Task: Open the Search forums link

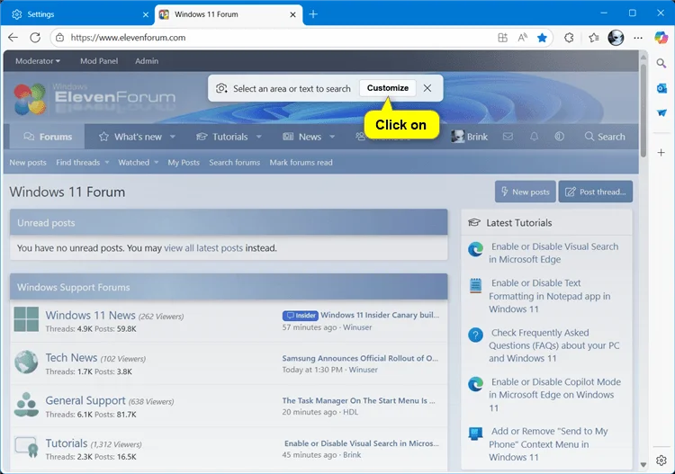Action: 235,162
